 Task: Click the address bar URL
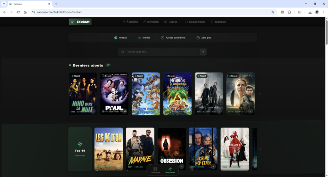tap(60, 12)
